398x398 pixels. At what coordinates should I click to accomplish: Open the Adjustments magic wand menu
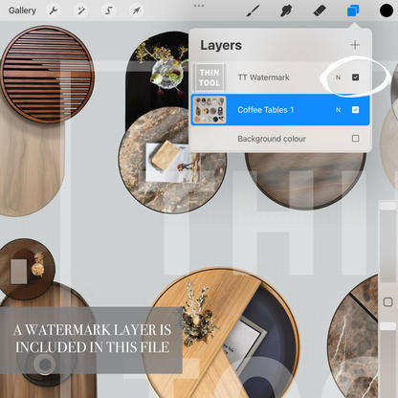coord(81,11)
